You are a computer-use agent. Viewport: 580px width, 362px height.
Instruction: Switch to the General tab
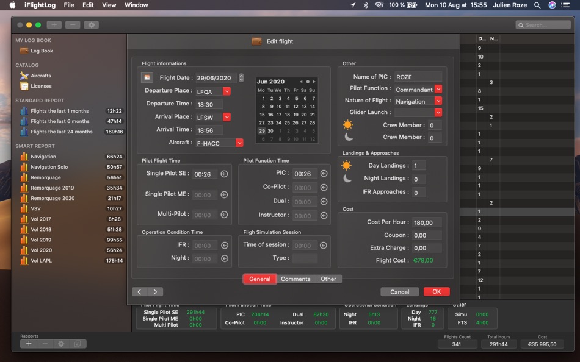(x=259, y=279)
